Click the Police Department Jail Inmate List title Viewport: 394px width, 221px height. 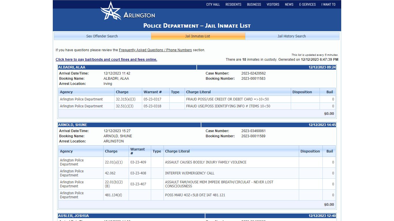197,26
